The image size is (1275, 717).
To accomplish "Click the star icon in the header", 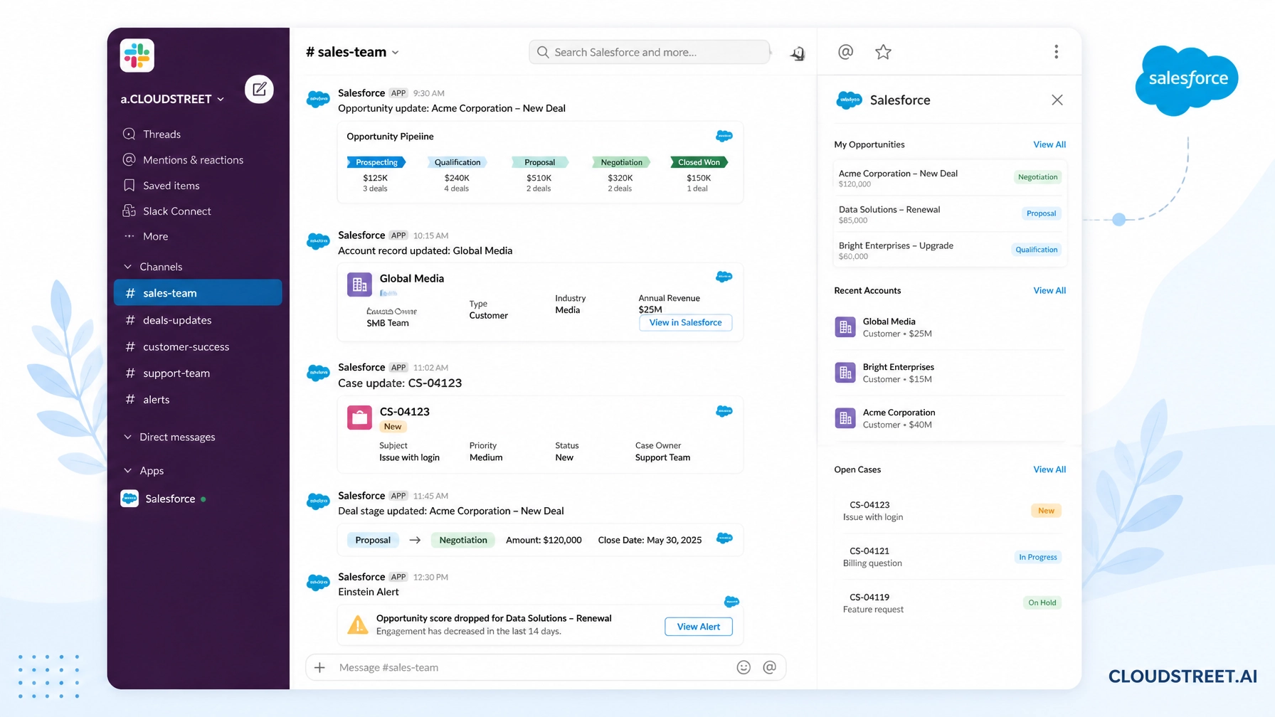I will point(883,52).
